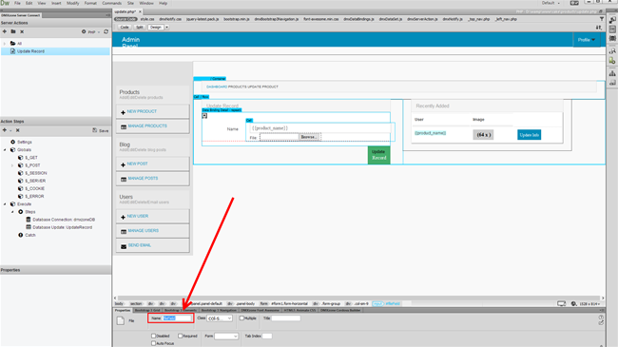Switch to Code view
Screen dimensions: 618x347
click(125, 28)
